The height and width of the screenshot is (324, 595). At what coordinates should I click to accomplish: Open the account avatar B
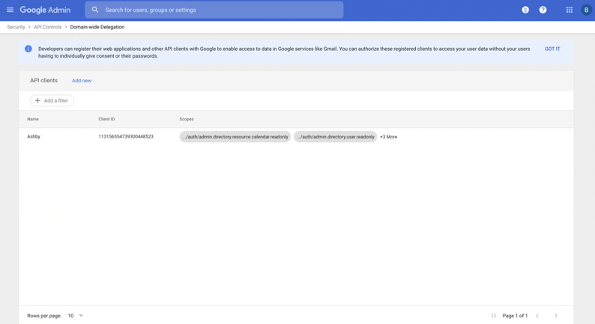(x=586, y=10)
